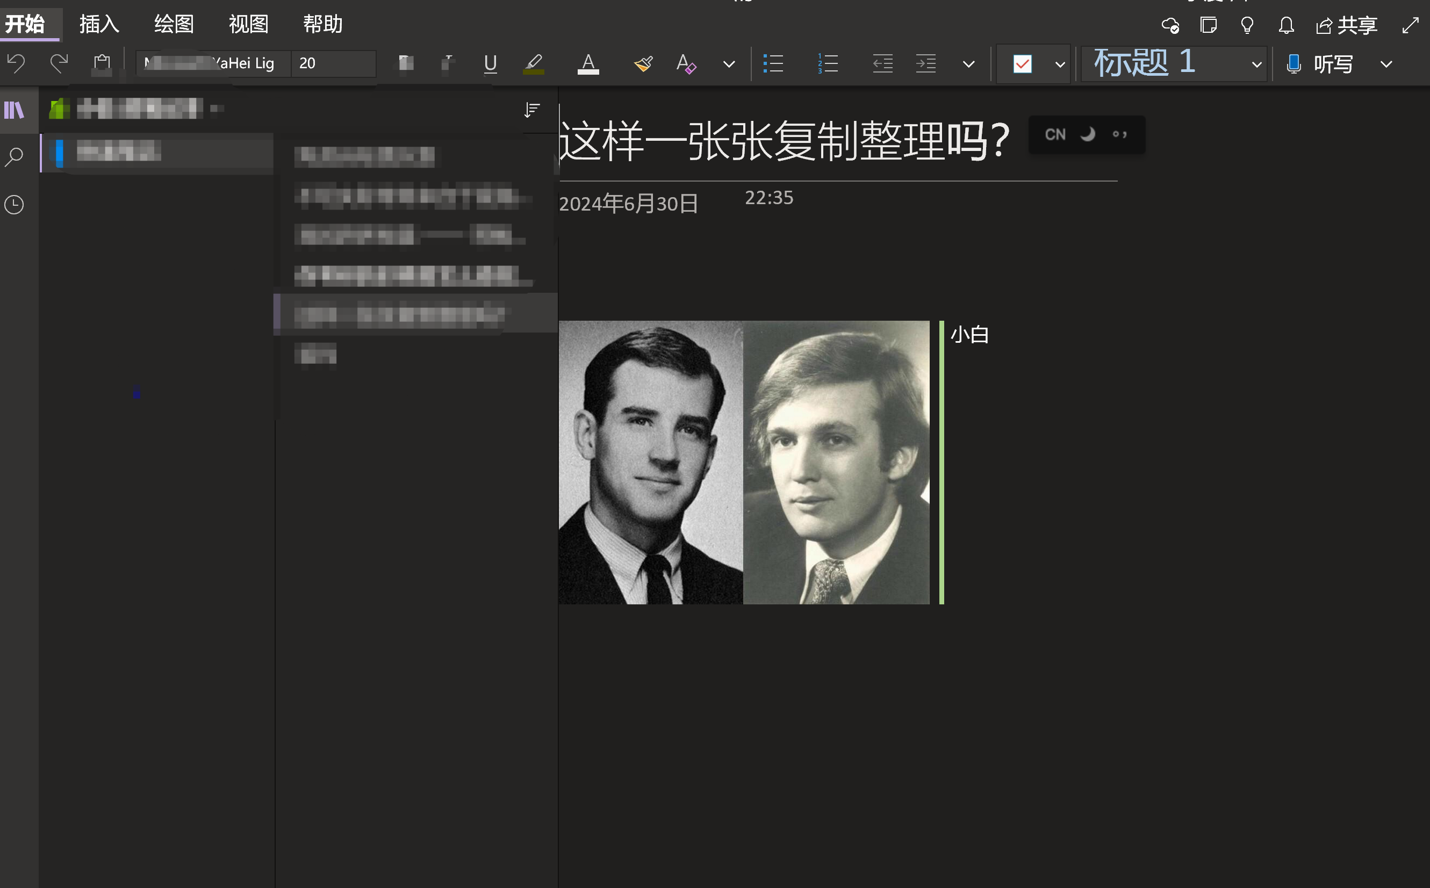Activate the bulleted list icon
Viewport: 1430px width, 888px height.
click(773, 63)
